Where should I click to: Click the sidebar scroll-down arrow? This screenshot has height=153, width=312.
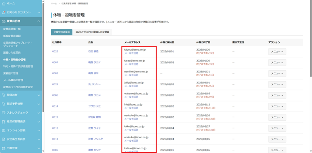coord(43,152)
